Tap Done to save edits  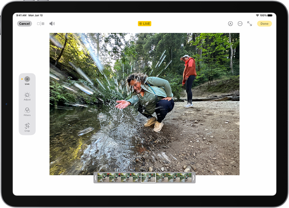[x=264, y=23]
